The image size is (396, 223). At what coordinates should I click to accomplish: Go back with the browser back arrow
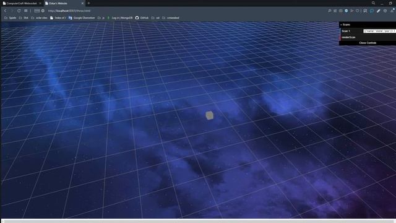pos(6,11)
